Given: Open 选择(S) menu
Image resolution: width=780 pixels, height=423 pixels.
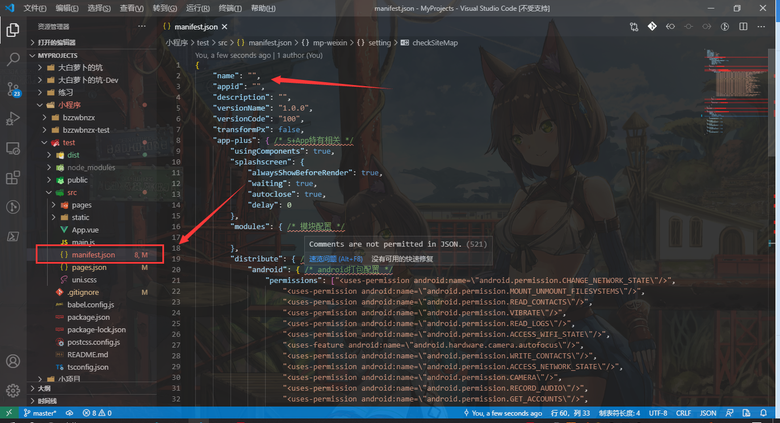Looking at the screenshot, I should [100, 9].
